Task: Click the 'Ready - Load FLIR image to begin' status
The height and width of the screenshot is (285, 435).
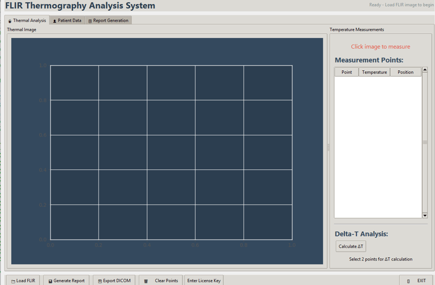Action: [x=402, y=5]
